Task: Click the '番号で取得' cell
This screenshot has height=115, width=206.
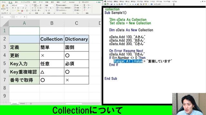Action: (x=24, y=80)
